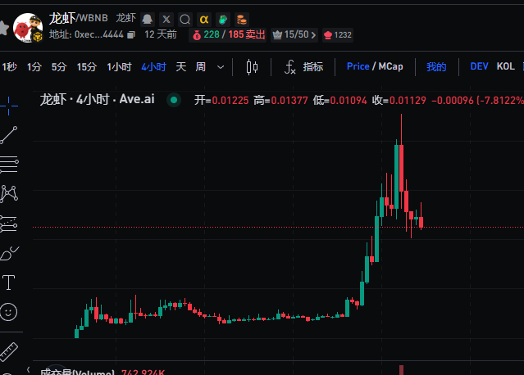Switch chart interval to 5分
The width and height of the screenshot is (524, 375).
59,66
